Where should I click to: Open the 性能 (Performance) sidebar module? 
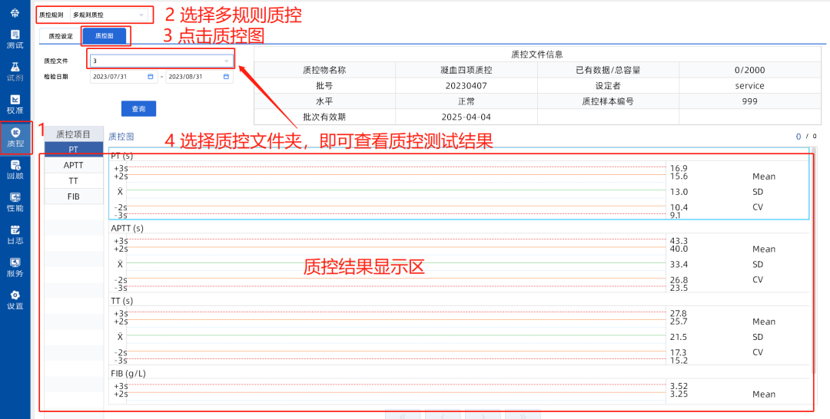15,202
